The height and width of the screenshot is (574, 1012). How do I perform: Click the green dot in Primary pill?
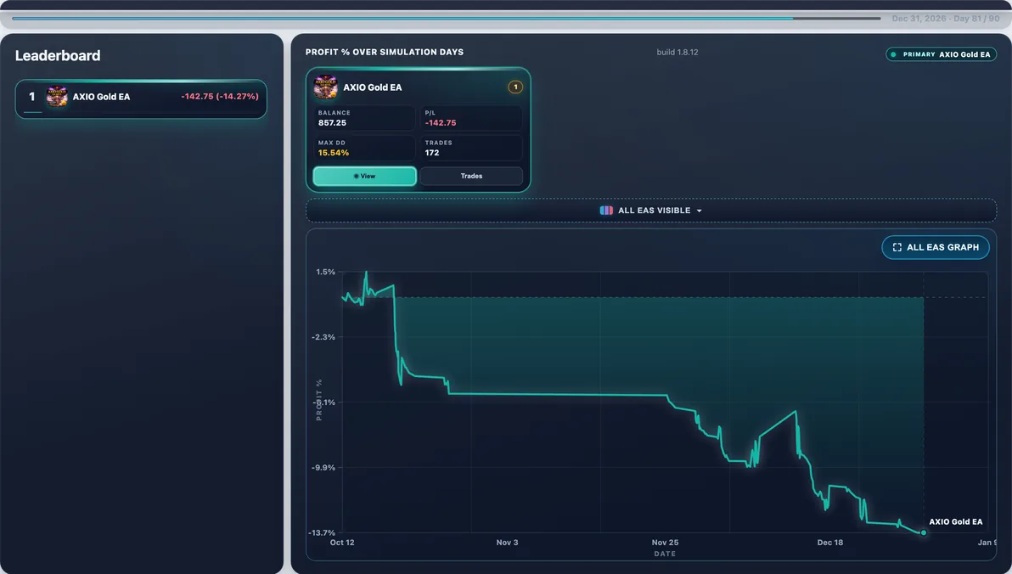pos(893,54)
